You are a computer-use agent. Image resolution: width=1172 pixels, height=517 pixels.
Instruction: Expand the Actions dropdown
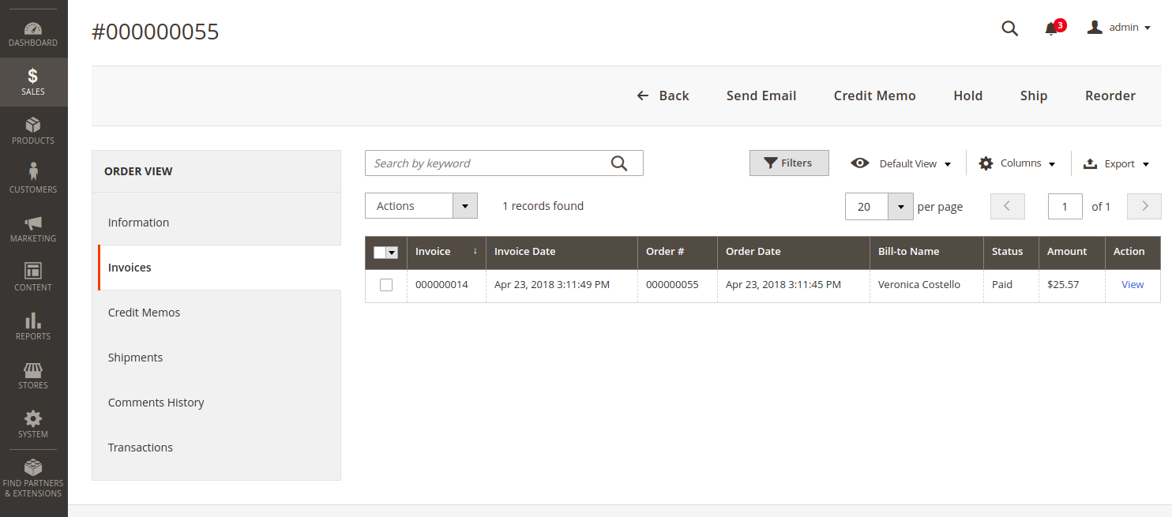421,206
